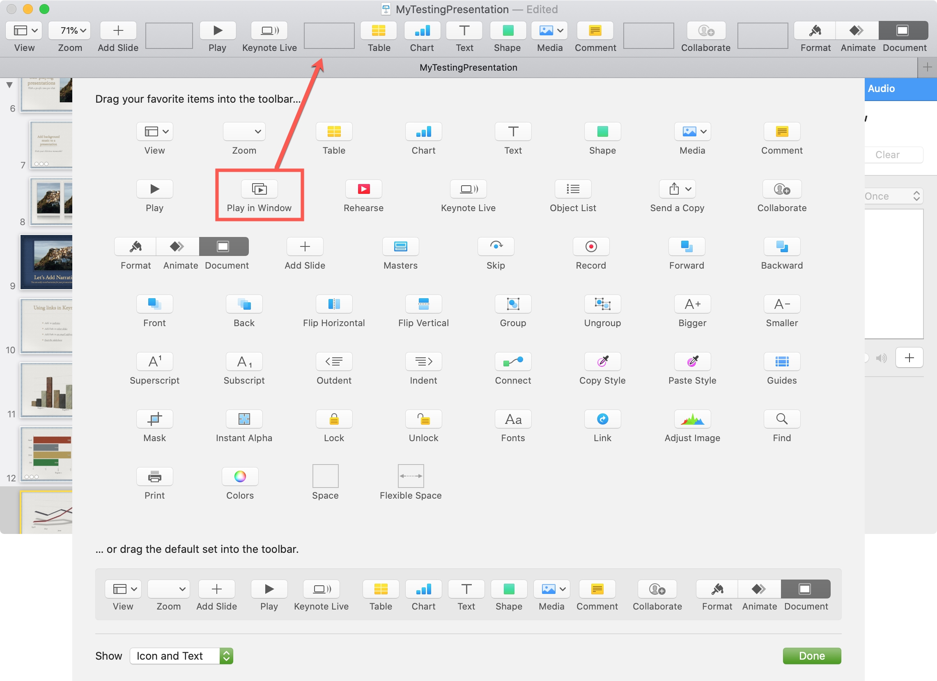Click the green Done button

pos(811,656)
